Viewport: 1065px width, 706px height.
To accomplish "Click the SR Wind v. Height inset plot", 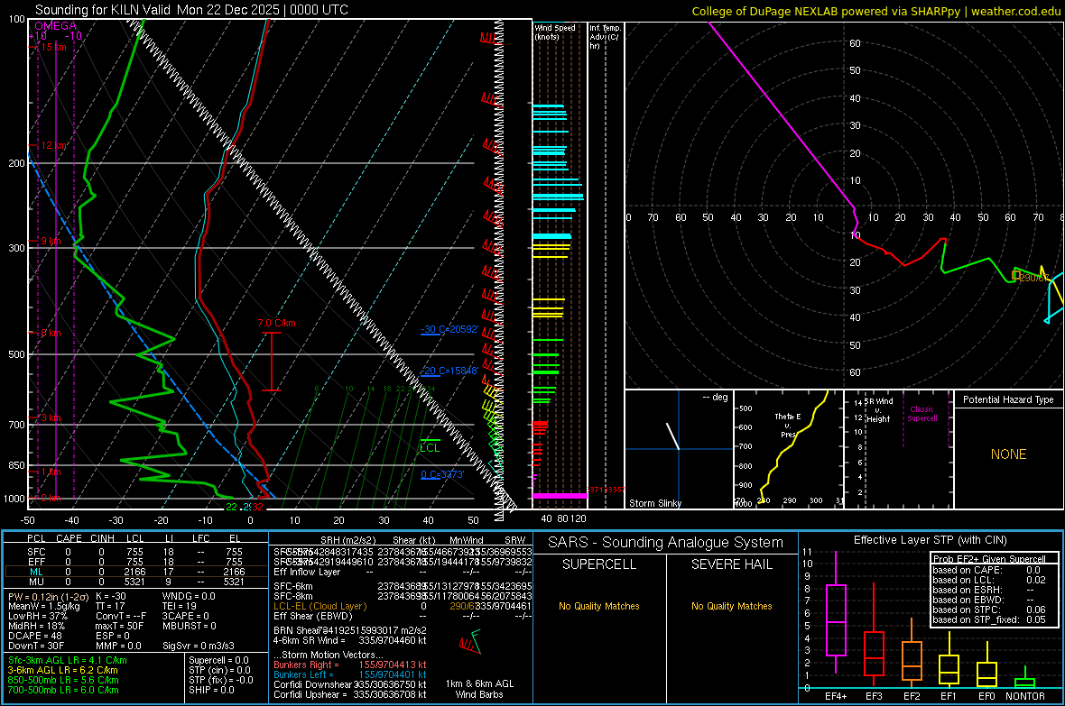I will click(x=898, y=448).
